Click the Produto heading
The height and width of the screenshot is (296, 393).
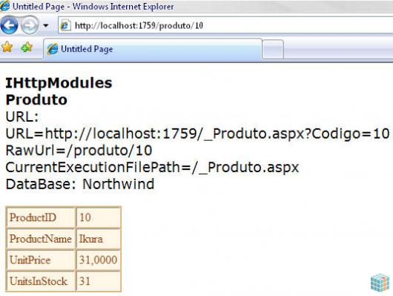pyautogui.click(x=36, y=100)
